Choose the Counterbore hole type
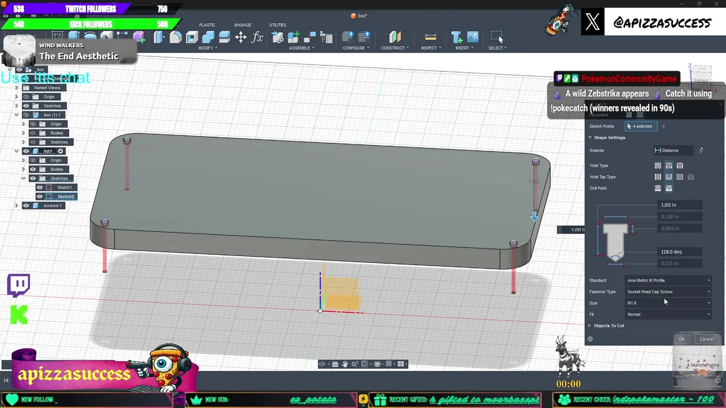Viewport: 726px width, 408px height. pyautogui.click(x=669, y=165)
